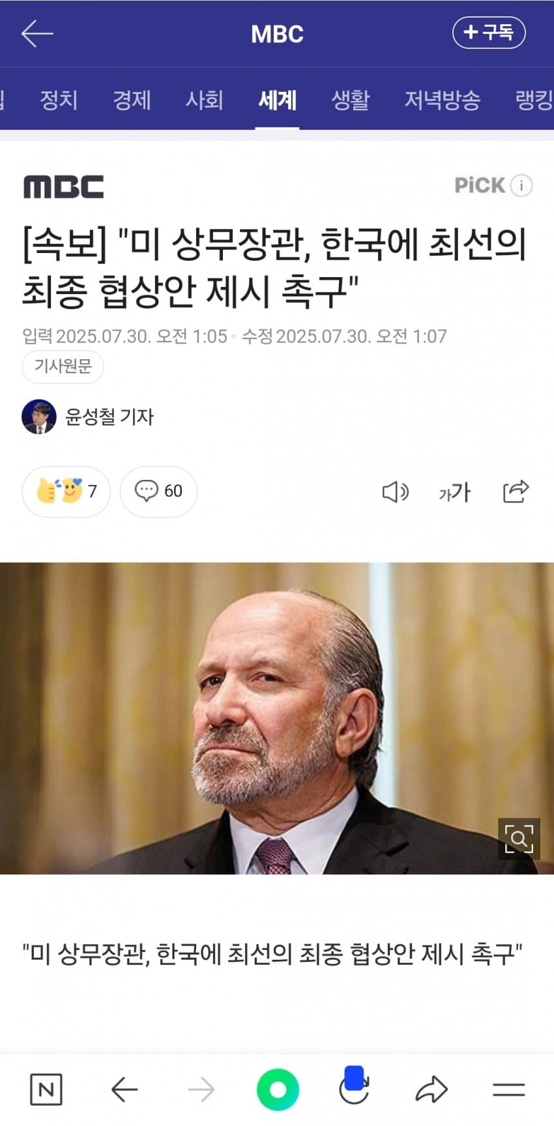Go back using bottom browser arrow
Screen dimensions: 554x1126
pyautogui.click(x=124, y=1089)
